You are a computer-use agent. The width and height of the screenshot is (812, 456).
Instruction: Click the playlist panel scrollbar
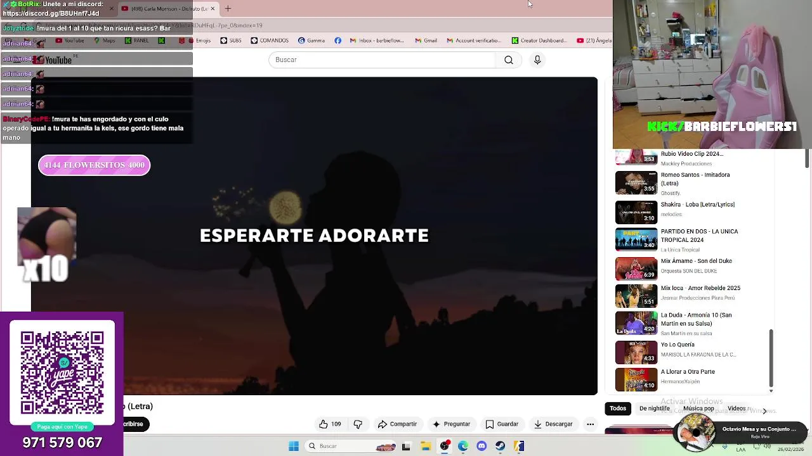(x=771, y=357)
